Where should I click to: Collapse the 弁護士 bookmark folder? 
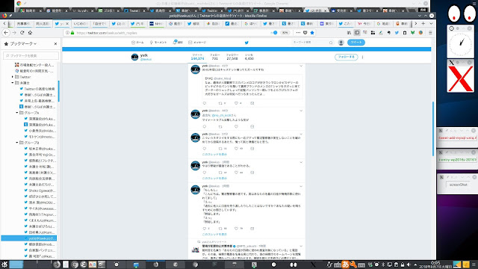[x=13, y=83]
